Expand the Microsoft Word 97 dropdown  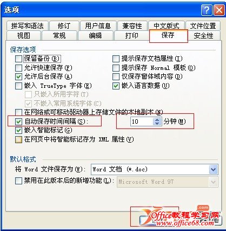pyautogui.click(x=214, y=182)
